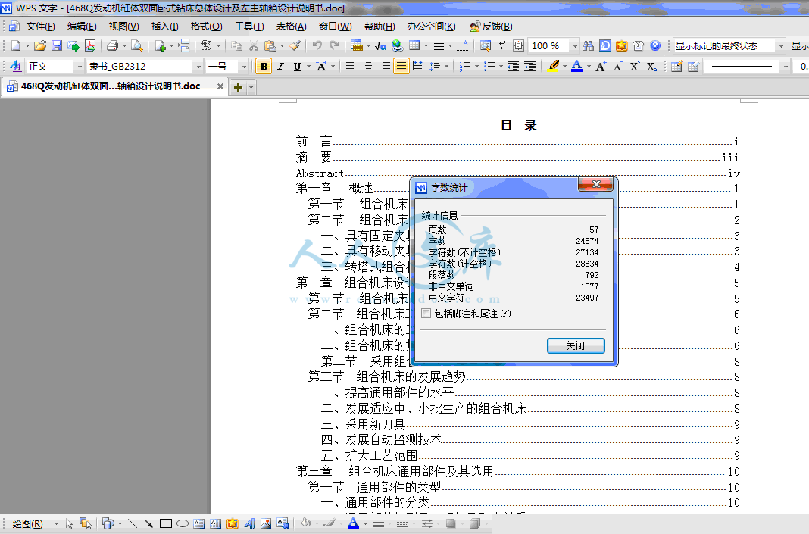The height and width of the screenshot is (534, 809).
Task: Select the ellipse drawing tool
Action: pos(183,523)
